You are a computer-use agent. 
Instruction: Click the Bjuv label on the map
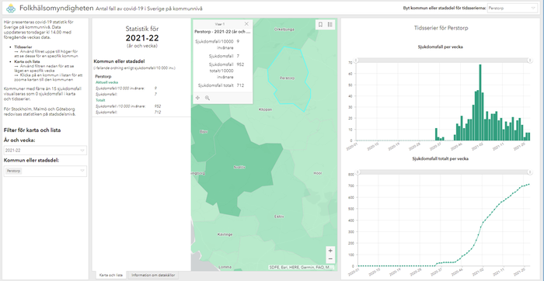pos(204,132)
